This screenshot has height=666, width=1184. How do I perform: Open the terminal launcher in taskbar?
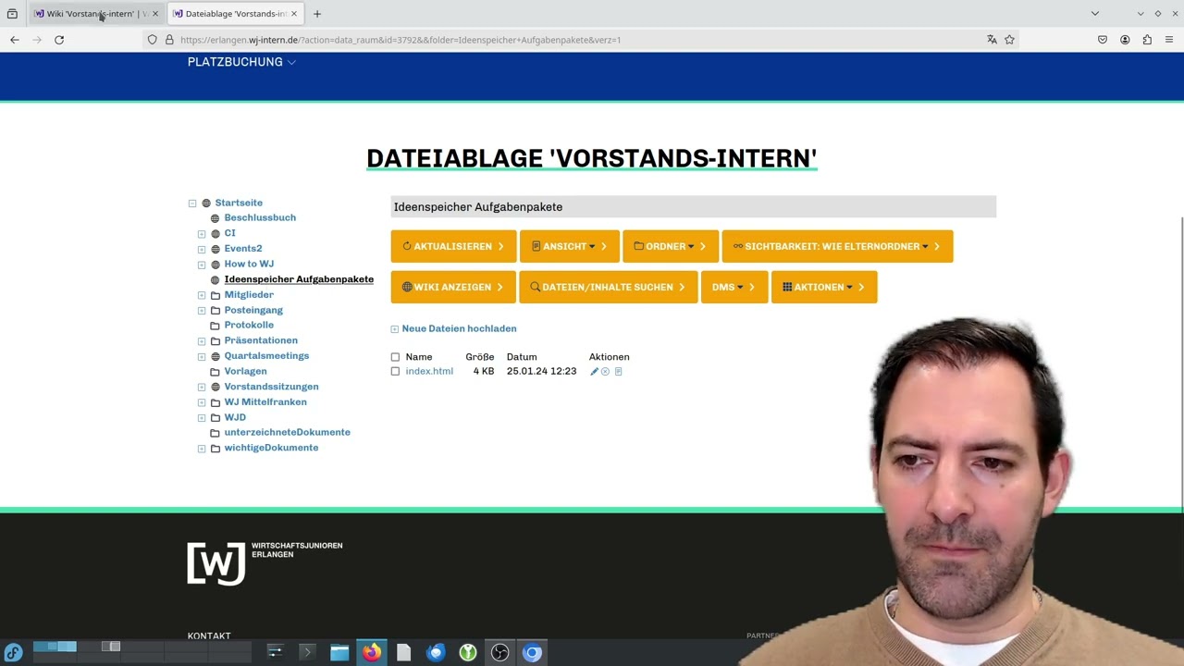click(x=307, y=653)
